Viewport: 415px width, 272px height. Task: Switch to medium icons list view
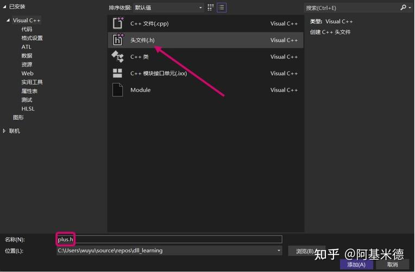(x=222, y=8)
